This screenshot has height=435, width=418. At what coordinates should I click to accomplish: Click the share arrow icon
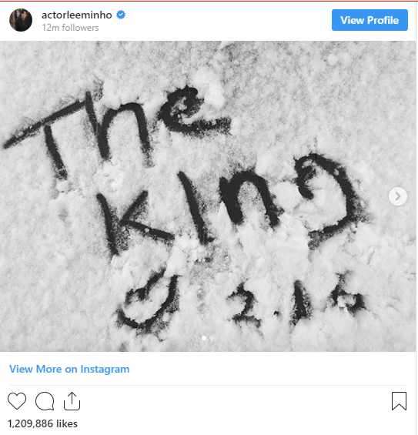(x=72, y=401)
